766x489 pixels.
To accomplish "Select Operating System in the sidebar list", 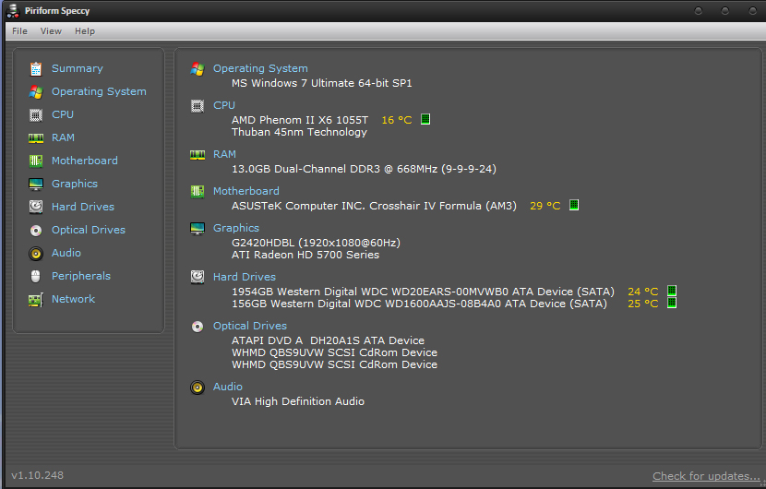I will pos(99,91).
